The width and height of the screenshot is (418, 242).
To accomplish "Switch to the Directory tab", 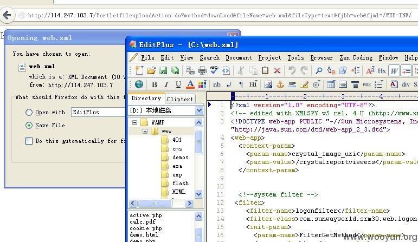I will coord(146,98).
